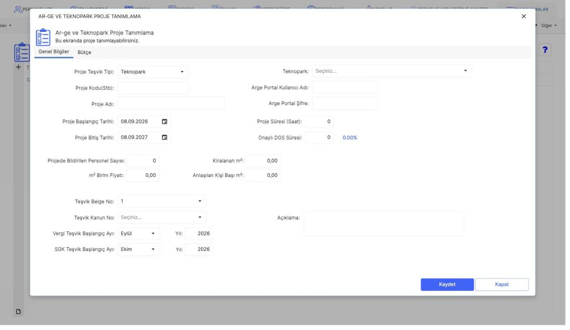Click the Arge Portal Kullanıcı Adı field
This screenshot has height=330, width=570.
click(x=345, y=87)
